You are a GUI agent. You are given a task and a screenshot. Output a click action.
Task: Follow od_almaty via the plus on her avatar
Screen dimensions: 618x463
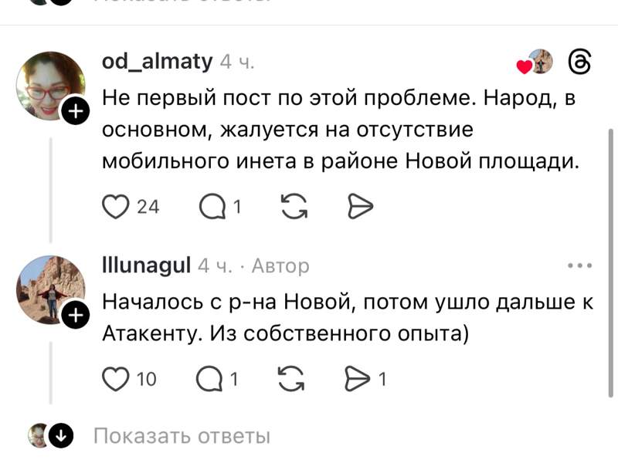[75, 110]
